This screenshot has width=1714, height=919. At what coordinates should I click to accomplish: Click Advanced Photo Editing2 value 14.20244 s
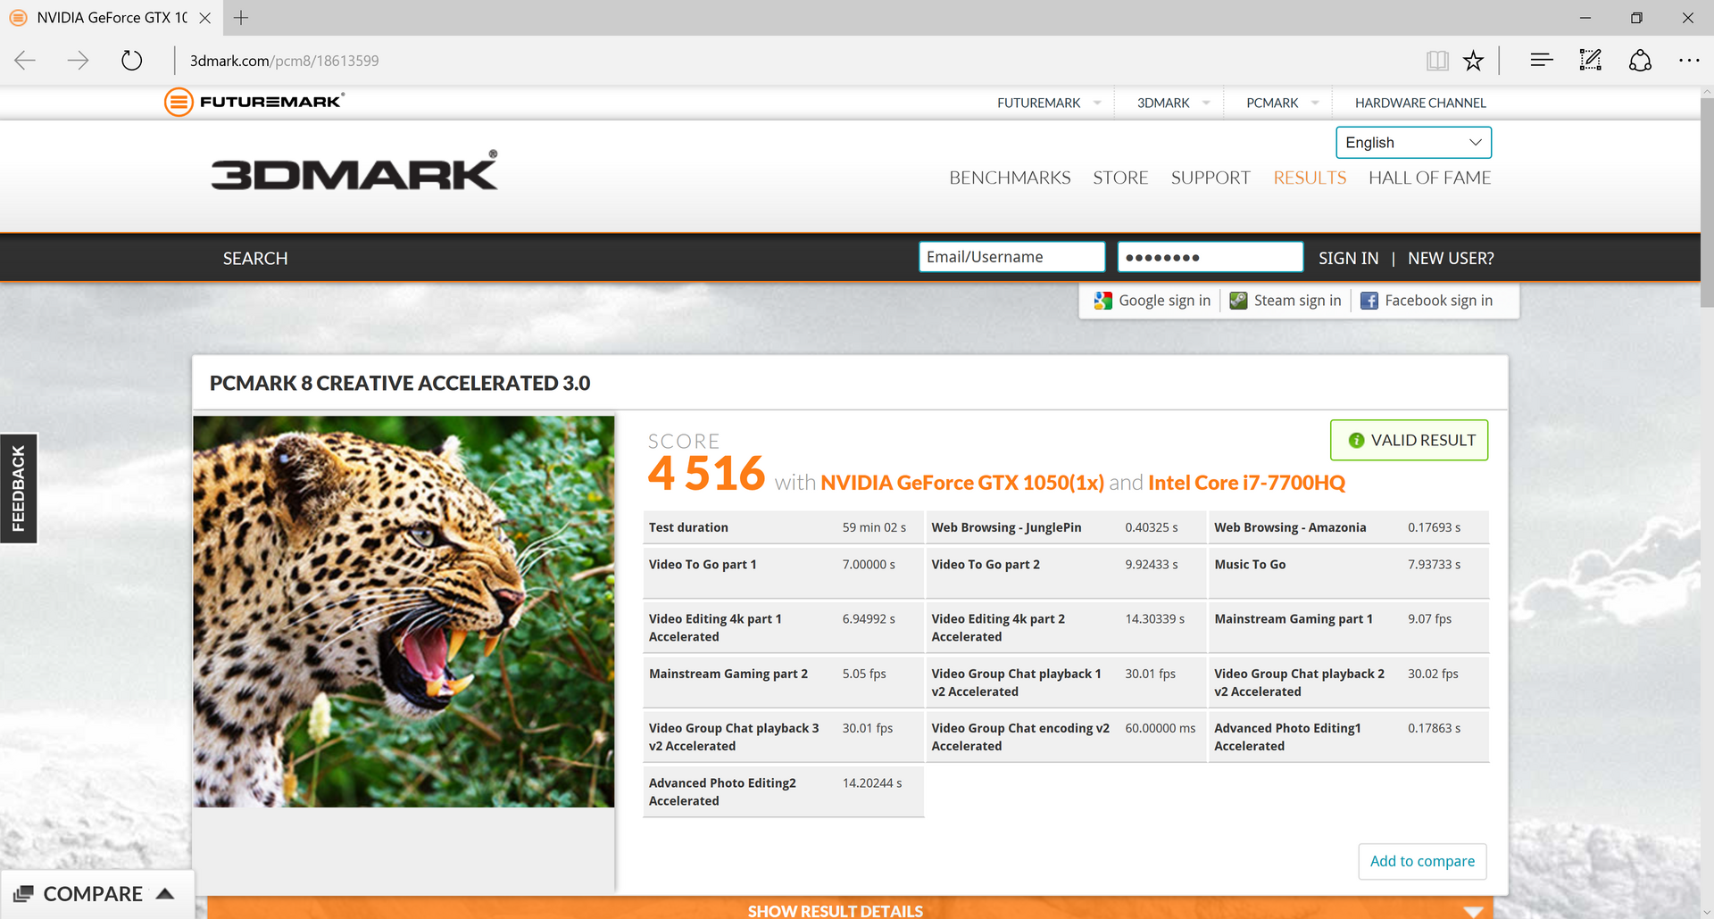point(872,782)
